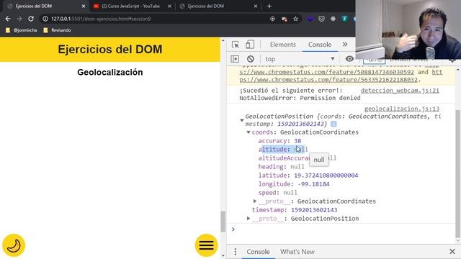Select the Console panel tab
Screen dimensions: 461x259
pyautogui.click(x=320, y=45)
